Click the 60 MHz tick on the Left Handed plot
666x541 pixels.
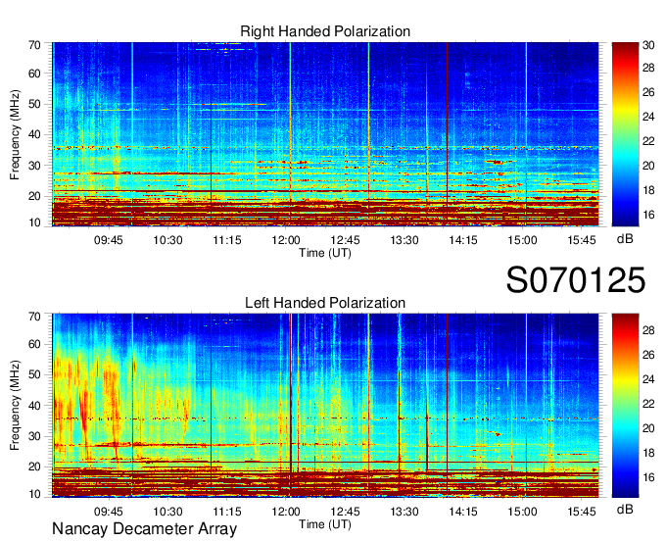pyautogui.click(x=34, y=344)
